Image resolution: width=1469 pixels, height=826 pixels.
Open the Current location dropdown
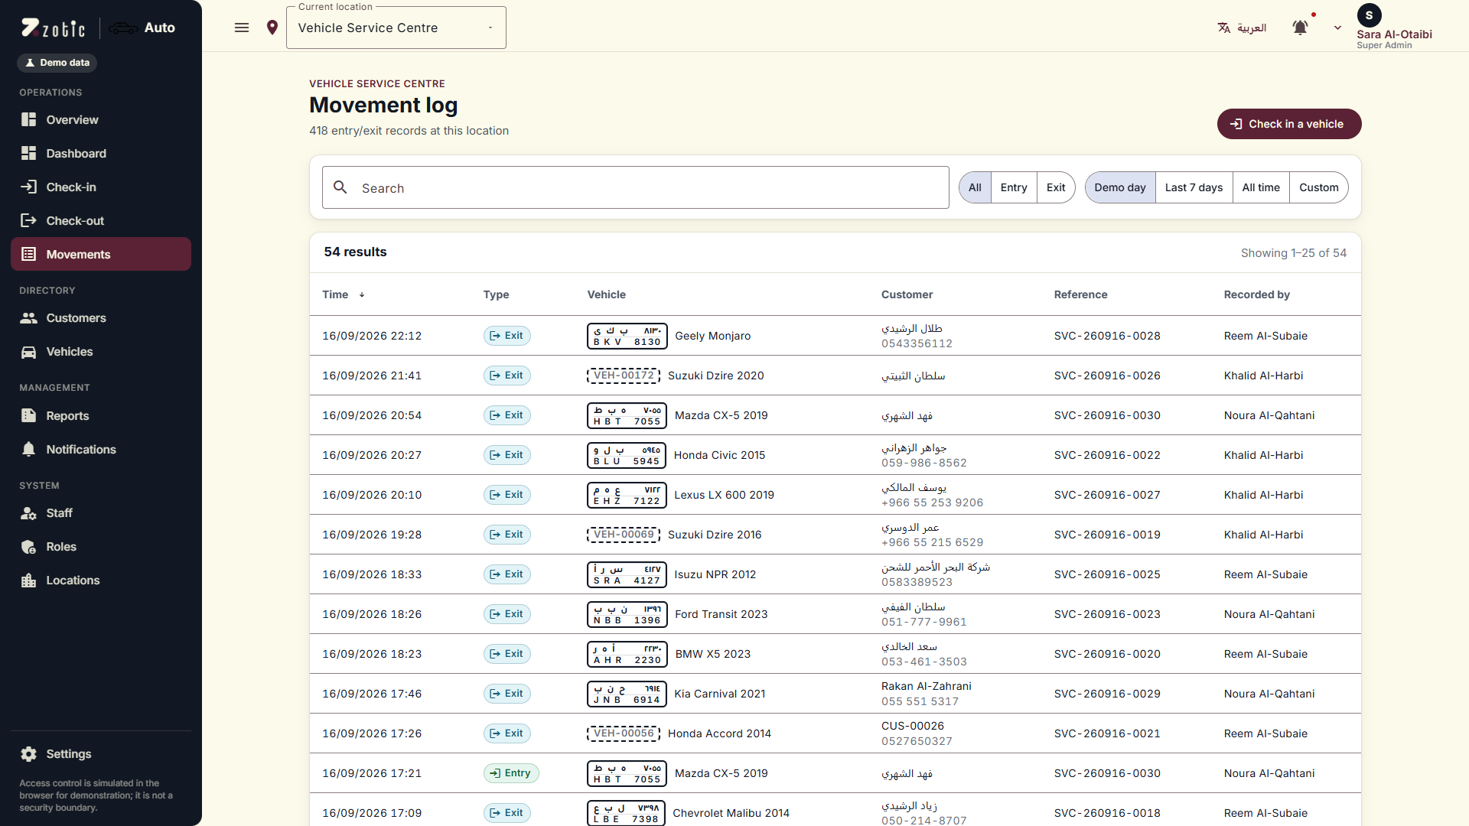(396, 28)
